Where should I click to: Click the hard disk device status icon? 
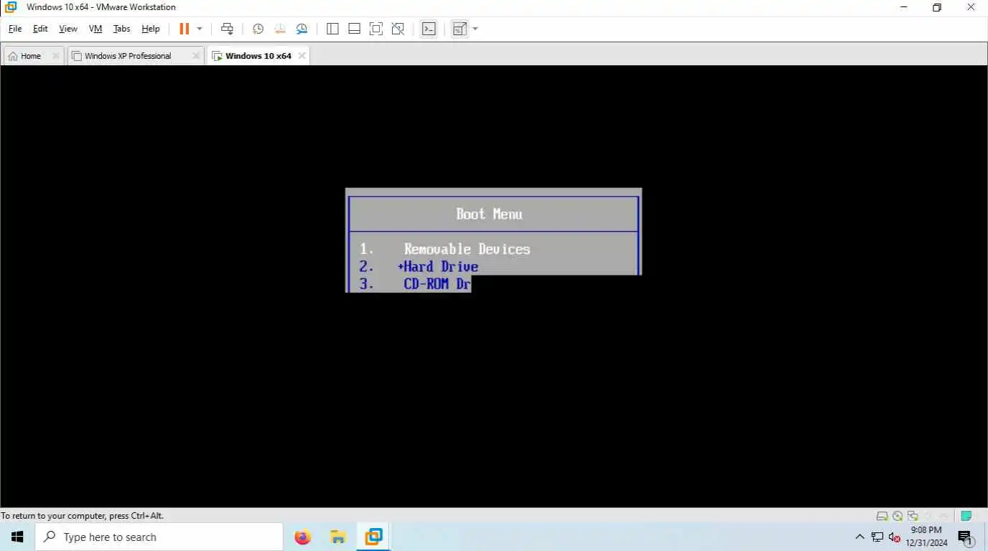(882, 516)
